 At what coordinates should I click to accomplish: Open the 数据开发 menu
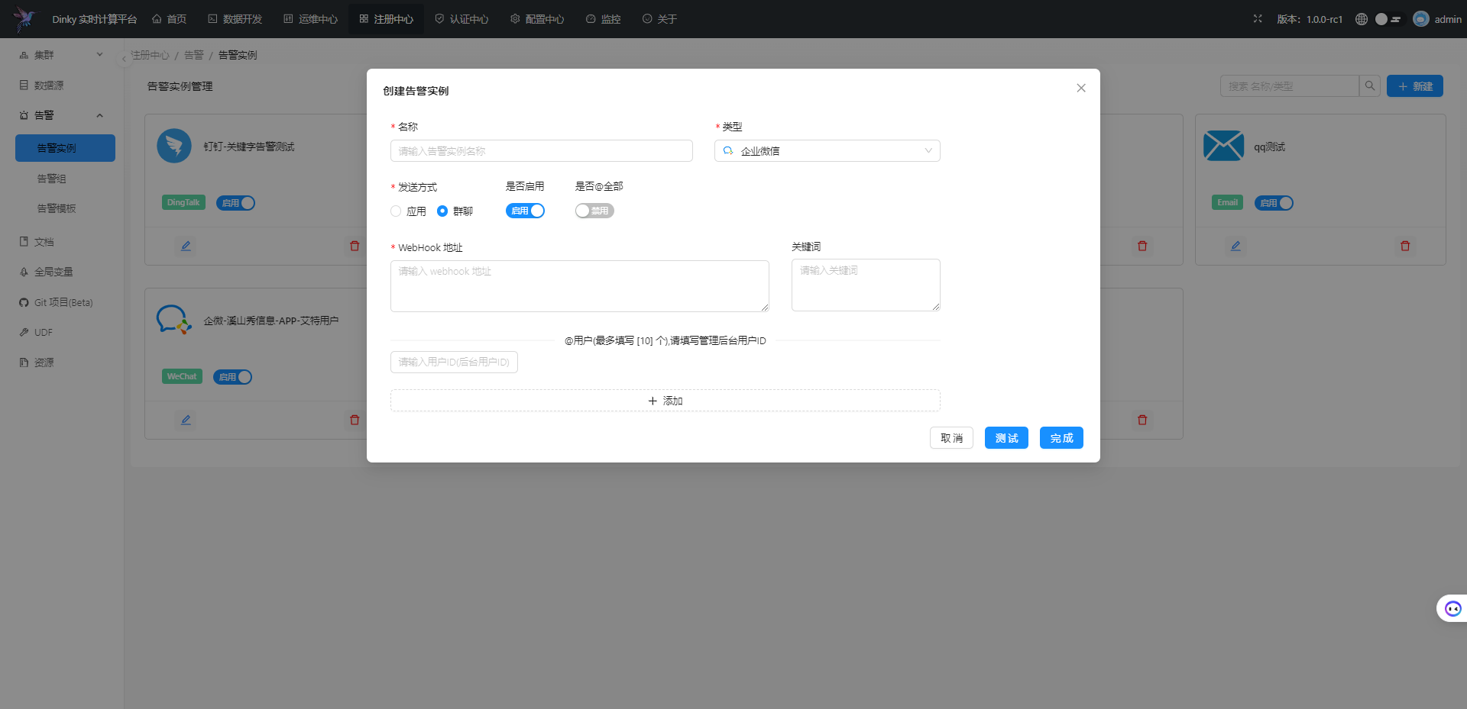pyautogui.click(x=235, y=19)
